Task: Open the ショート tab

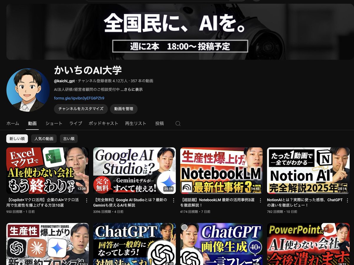Action: (x=54, y=124)
